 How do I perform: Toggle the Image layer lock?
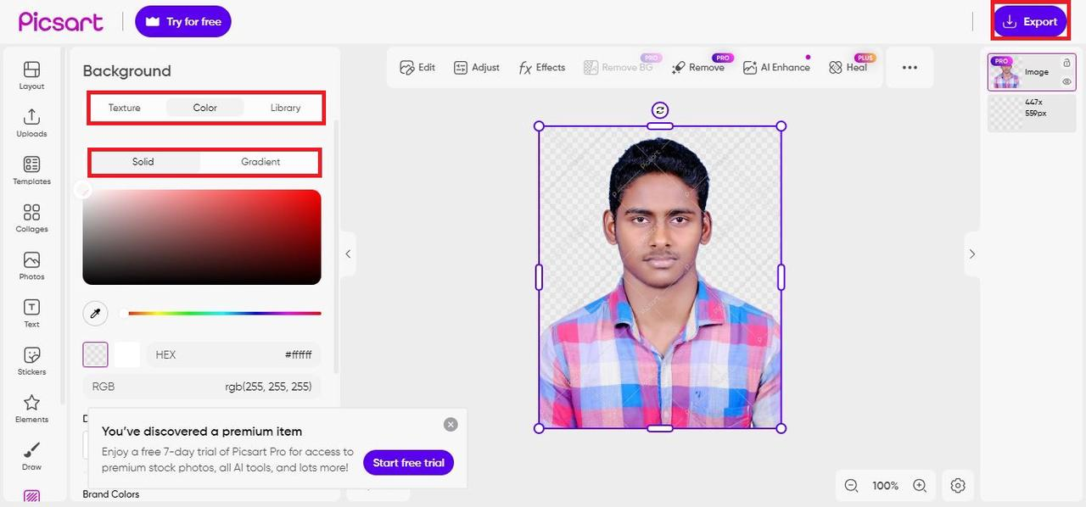[x=1066, y=63]
